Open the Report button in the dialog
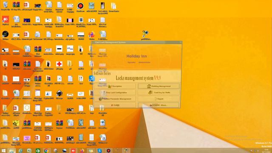Image resolution: width=272 pixels, height=153 pixels. pyautogui.click(x=159, y=99)
